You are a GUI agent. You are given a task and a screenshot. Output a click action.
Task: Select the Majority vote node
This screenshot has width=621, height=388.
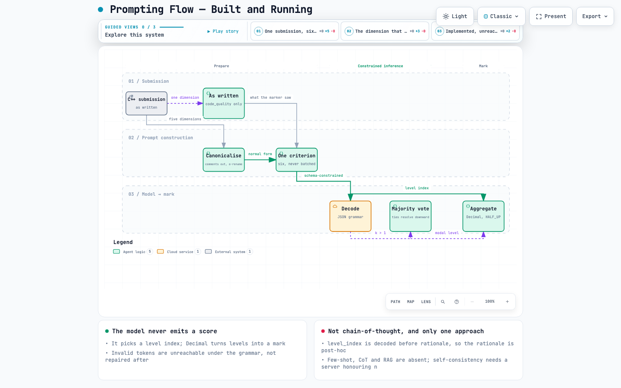(x=411, y=216)
